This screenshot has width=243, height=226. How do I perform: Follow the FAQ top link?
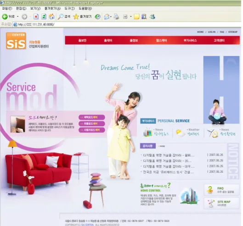pyautogui.click(x=222, y=32)
